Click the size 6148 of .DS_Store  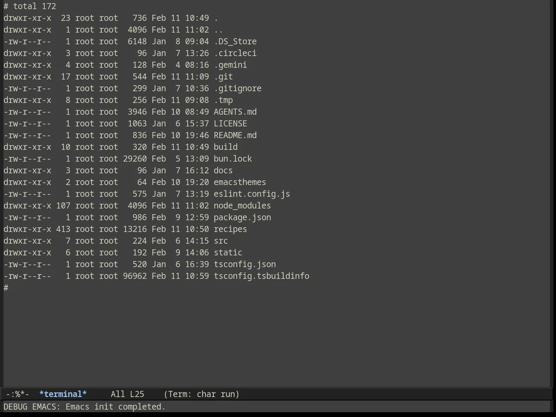pyautogui.click(x=137, y=41)
